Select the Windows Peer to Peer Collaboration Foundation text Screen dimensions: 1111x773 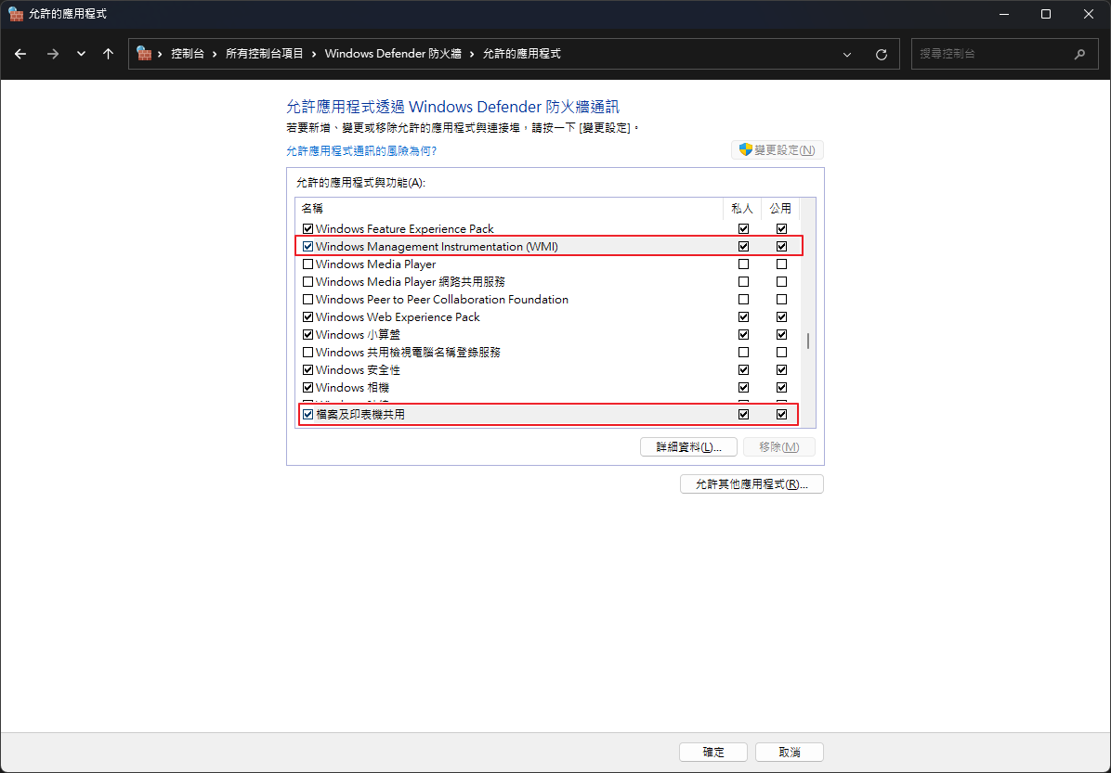coord(442,300)
